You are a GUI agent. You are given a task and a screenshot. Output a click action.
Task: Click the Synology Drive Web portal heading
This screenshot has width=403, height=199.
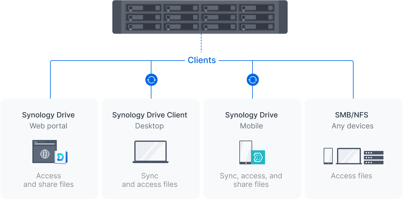[x=48, y=115]
